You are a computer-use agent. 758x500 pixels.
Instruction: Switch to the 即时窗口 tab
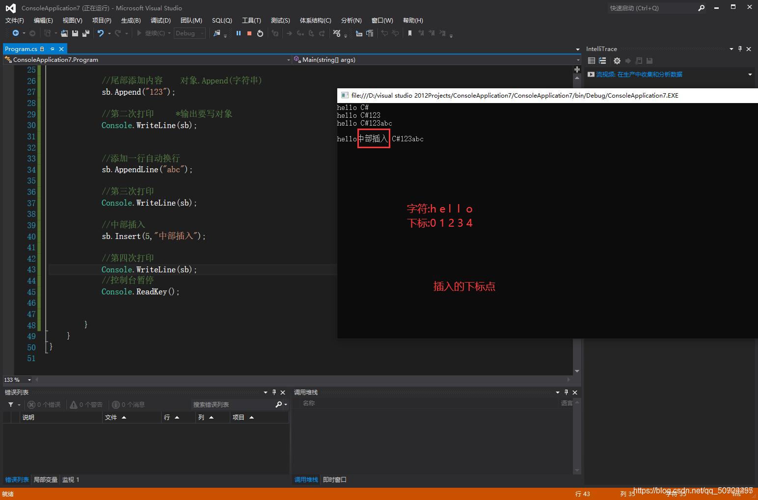[335, 480]
